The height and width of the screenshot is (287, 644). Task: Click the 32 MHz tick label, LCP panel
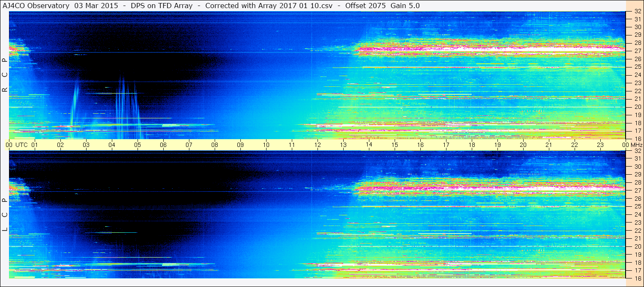(637, 151)
